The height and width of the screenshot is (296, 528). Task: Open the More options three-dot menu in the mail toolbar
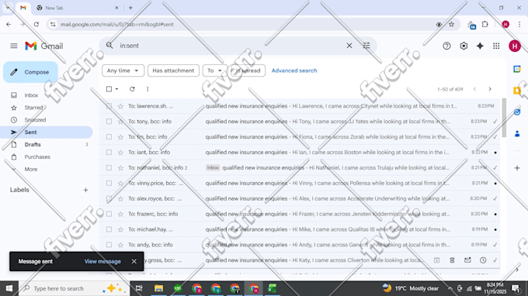[148, 89]
